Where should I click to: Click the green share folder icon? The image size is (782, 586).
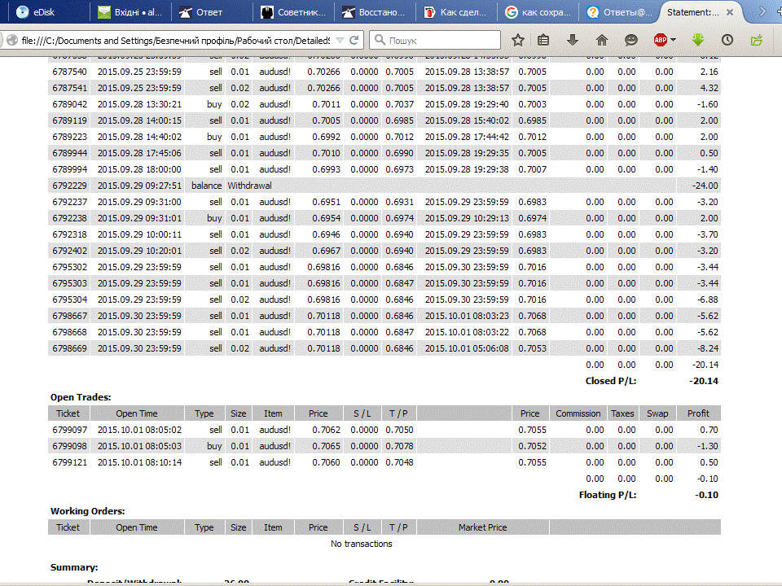click(757, 40)
